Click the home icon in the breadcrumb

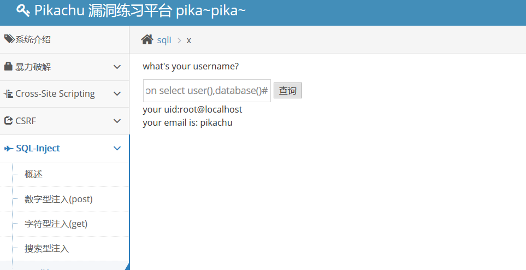147,40
